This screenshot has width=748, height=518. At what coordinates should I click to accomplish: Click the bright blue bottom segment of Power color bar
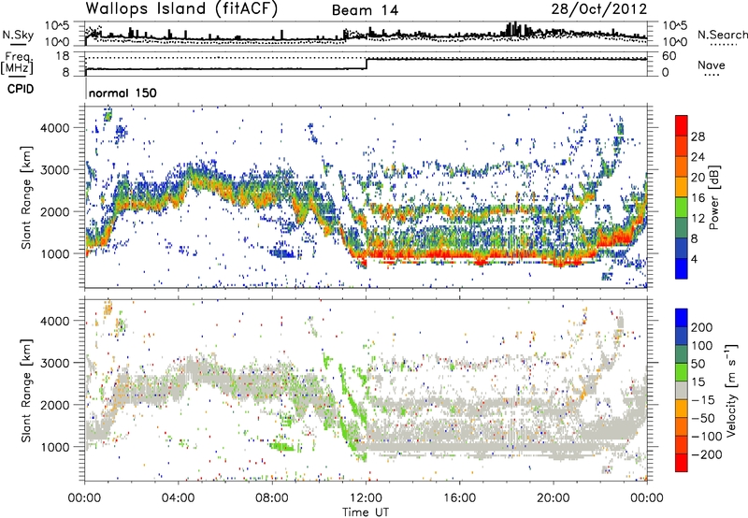[682, 268]
